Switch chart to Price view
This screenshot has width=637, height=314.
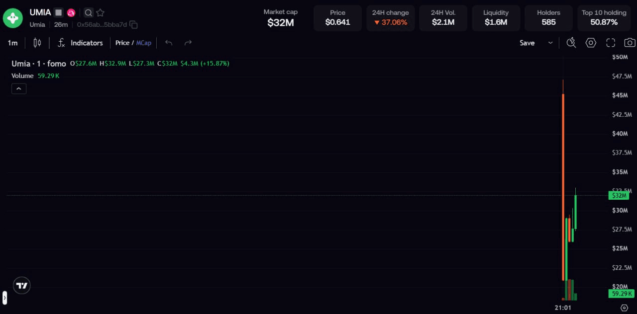tap(122, 43)
